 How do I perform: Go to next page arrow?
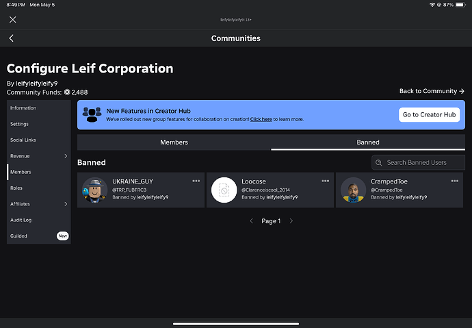tap(291, 221)
